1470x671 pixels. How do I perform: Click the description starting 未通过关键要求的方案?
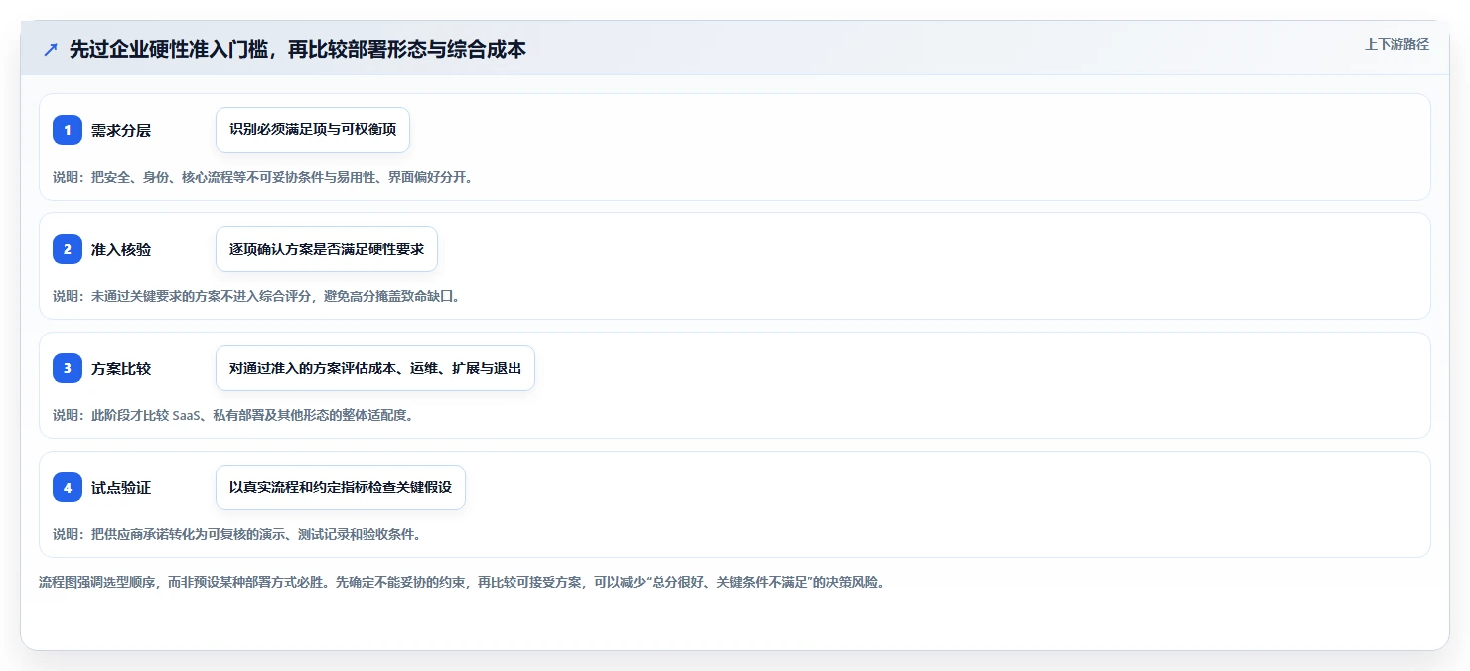tap(256, 296)
